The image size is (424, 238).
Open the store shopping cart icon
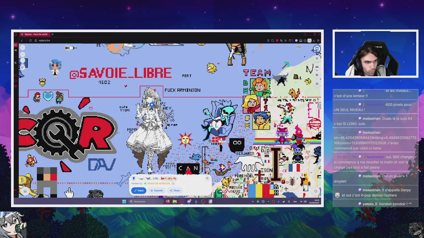pyautogui.click(x=317, y=59)
